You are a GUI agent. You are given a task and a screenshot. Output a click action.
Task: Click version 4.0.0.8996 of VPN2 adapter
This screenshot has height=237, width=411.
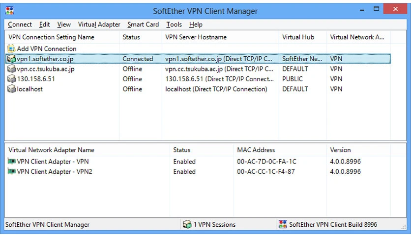[345, 171]
